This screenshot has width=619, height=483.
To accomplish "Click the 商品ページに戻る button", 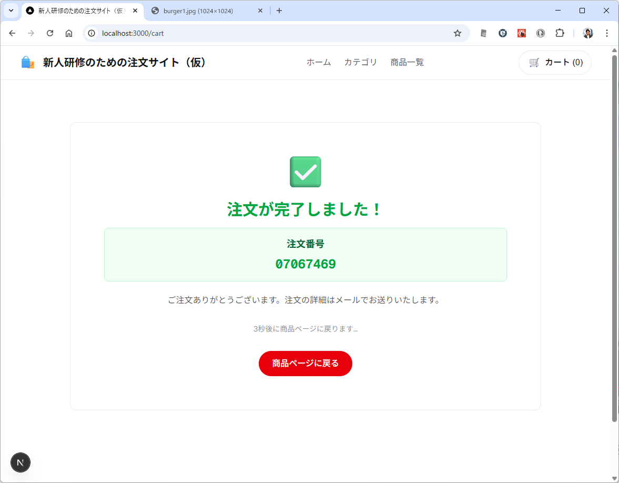I will pos(305,364).
